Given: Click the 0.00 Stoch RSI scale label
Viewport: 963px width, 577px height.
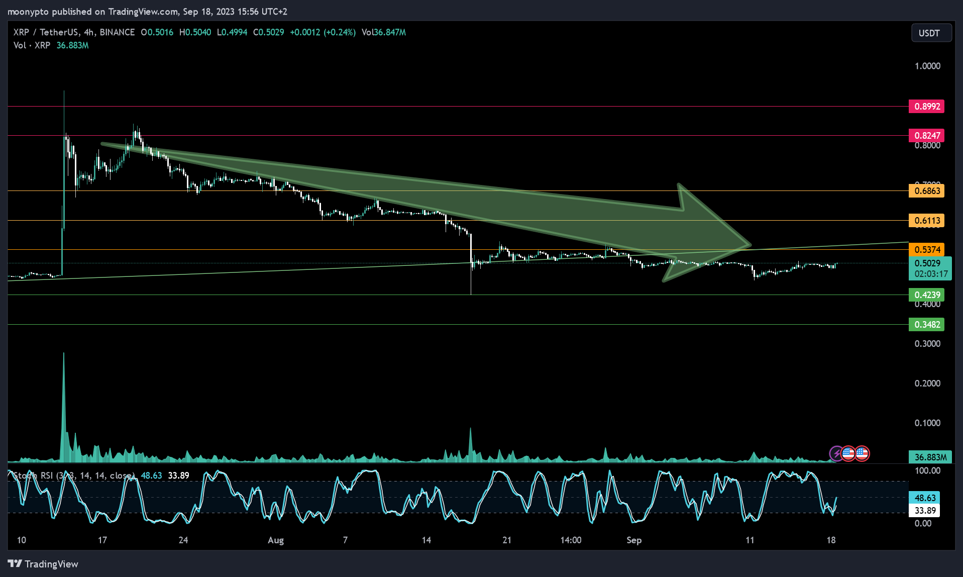Looking at the screenshot, I should click(923, 524).
